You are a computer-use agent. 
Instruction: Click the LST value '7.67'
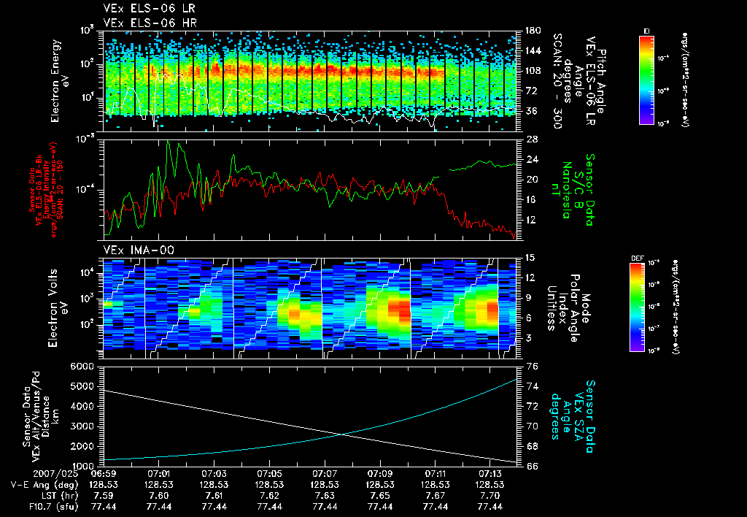(x=435, y=496)
